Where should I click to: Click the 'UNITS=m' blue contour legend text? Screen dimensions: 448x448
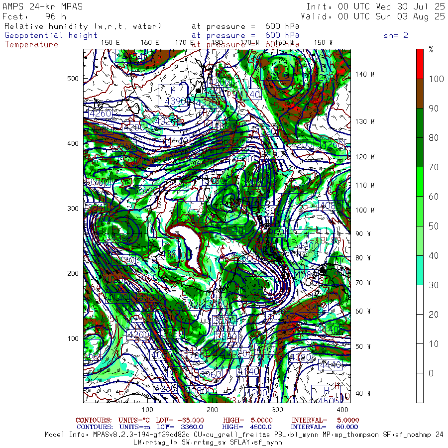point(135,427)
